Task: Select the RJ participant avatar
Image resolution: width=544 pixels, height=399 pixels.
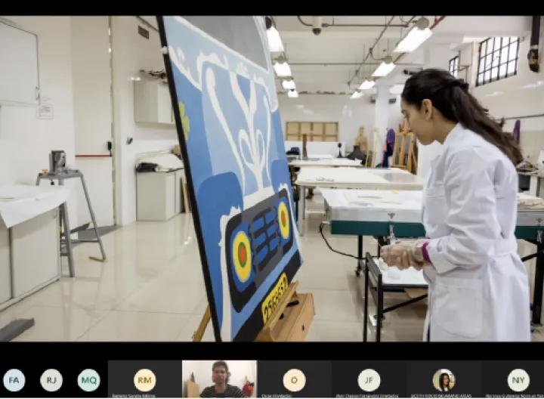Action: pos(51,379)
